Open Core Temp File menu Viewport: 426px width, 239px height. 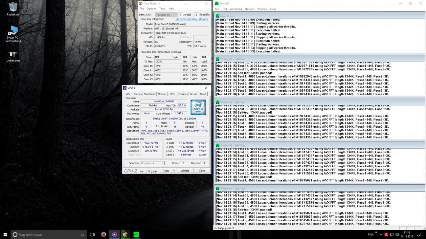(x=142, y=9)
